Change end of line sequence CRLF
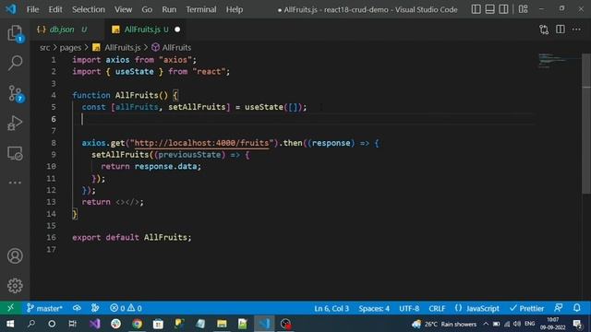 coord(437,308)
